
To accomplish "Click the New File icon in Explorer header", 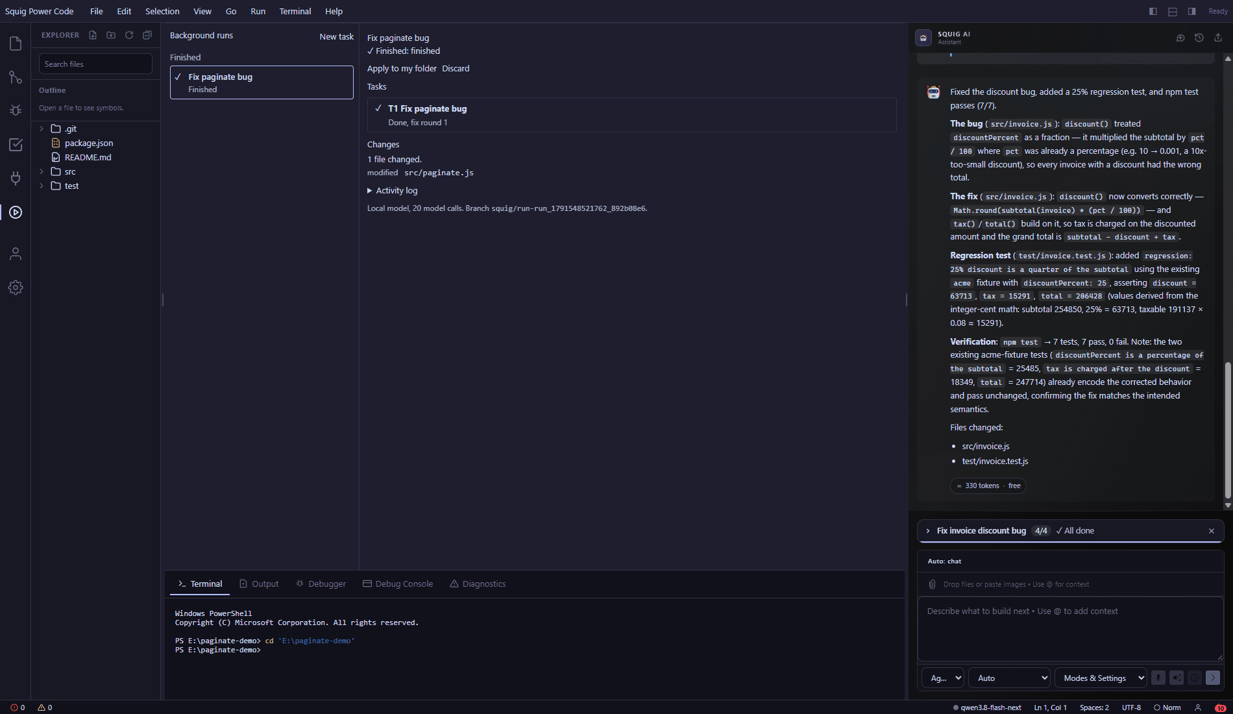I will pos(93,35).
